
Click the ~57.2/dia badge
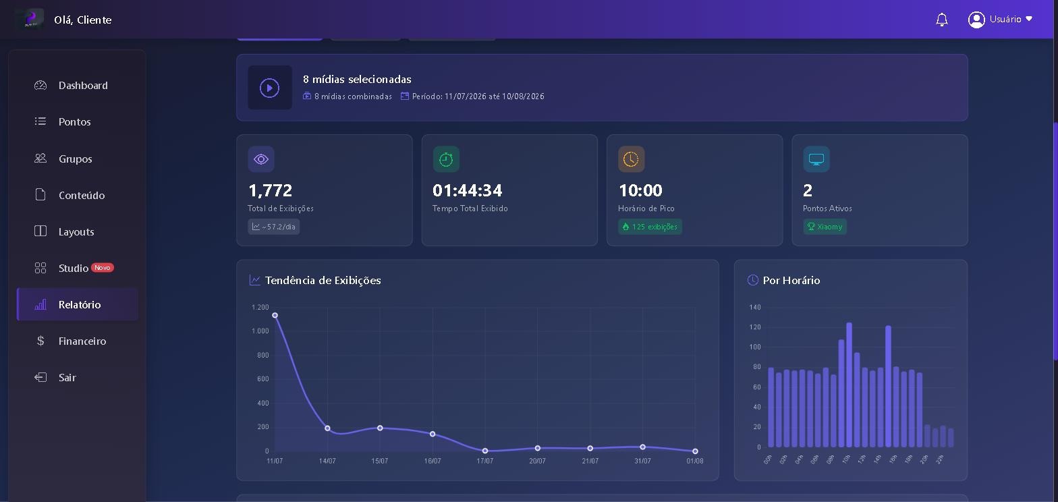[274, 227]
